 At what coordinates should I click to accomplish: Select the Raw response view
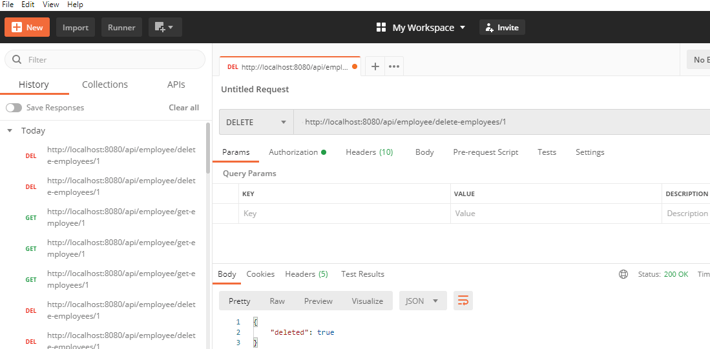(x=277, y=301)
